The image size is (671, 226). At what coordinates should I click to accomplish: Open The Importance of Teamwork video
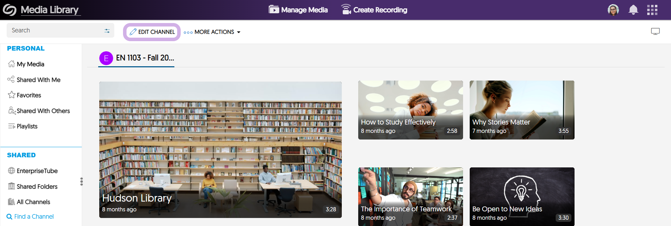coord(411,197)
